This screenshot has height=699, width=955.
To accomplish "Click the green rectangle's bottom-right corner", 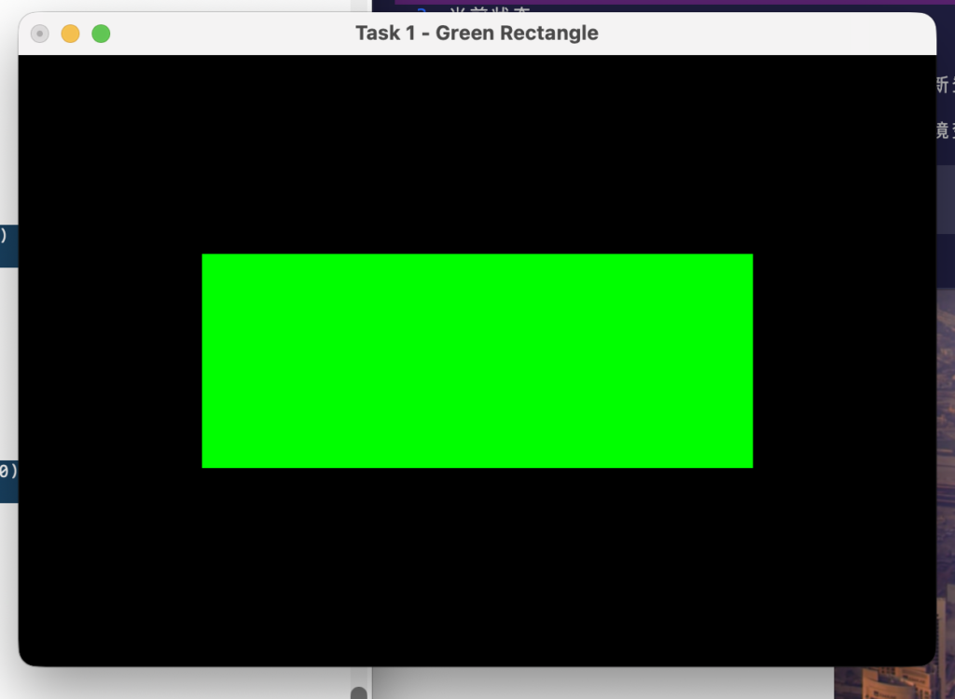I will pyautogui.click(x=750, y=465).
